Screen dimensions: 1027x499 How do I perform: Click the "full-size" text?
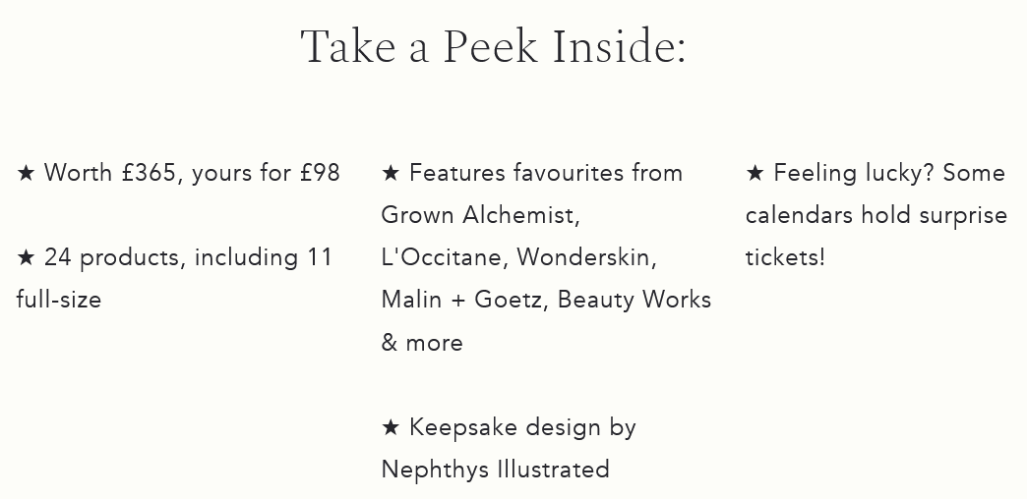pyautogui.click(x=59, y=300)
